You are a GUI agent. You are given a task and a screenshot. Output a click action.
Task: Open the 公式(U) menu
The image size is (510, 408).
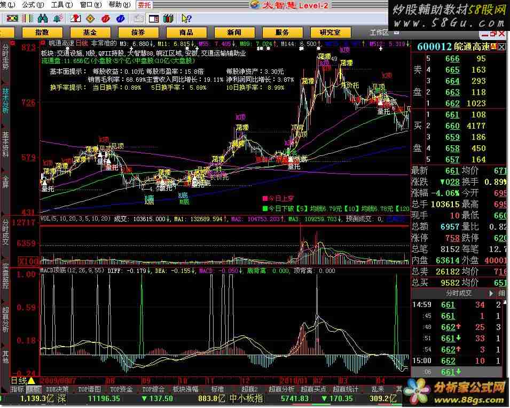click(33, 5)
